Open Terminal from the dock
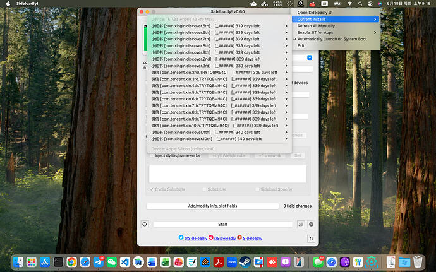The height and width of the screenshot is (272, 436). (58, 262)
